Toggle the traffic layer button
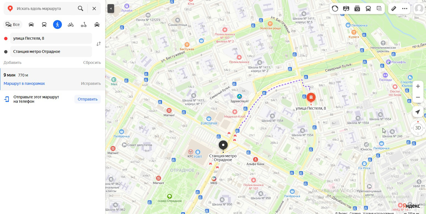The width and height of the screenshot is (426, 214). (x=335, y=9)
